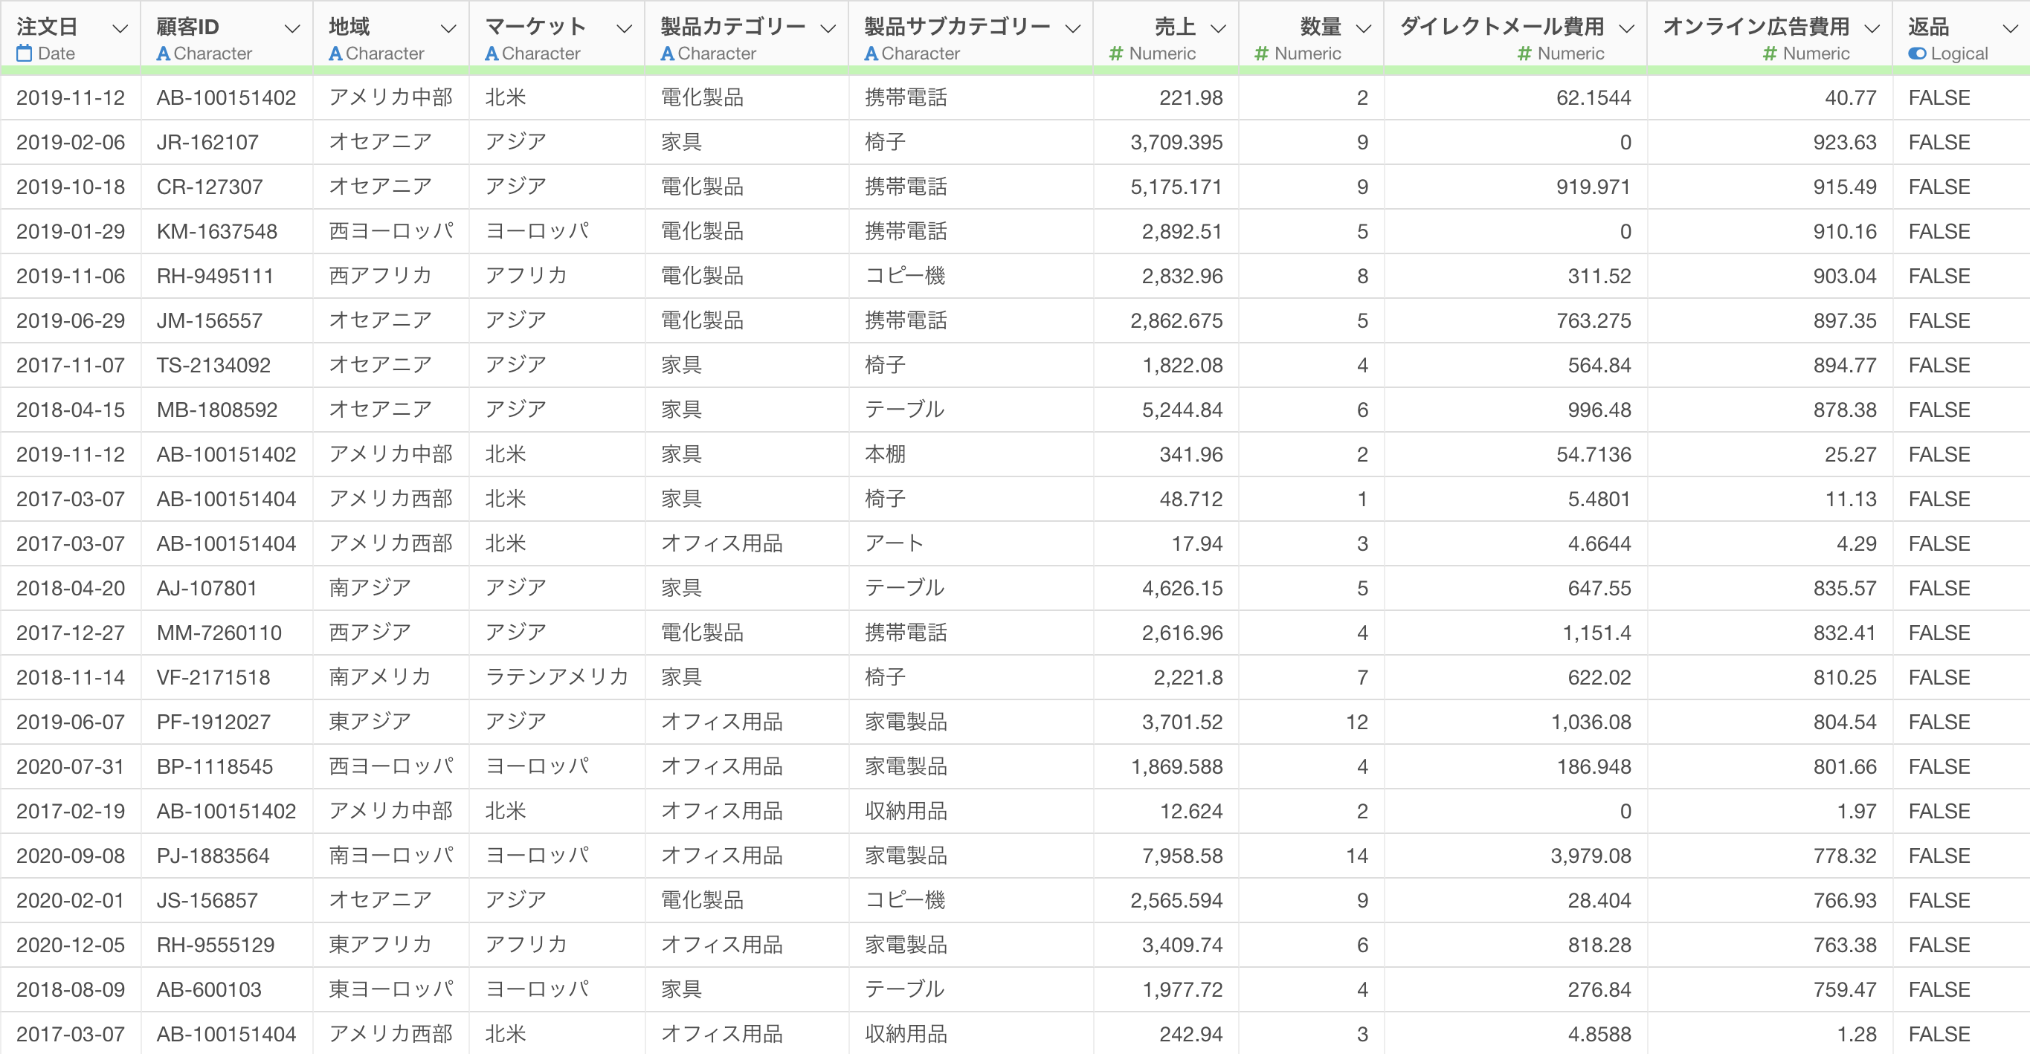The width and height of the screenshot is (2030, 1054).
Task: Click the customer ID cell JR-162107
Action: (207, 143)
